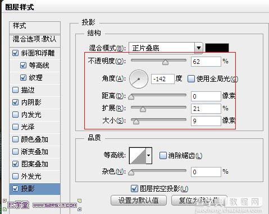Select the 正片叠底 blend mode combo box
This screenshot has width=269, height=214.
[166, 48]
